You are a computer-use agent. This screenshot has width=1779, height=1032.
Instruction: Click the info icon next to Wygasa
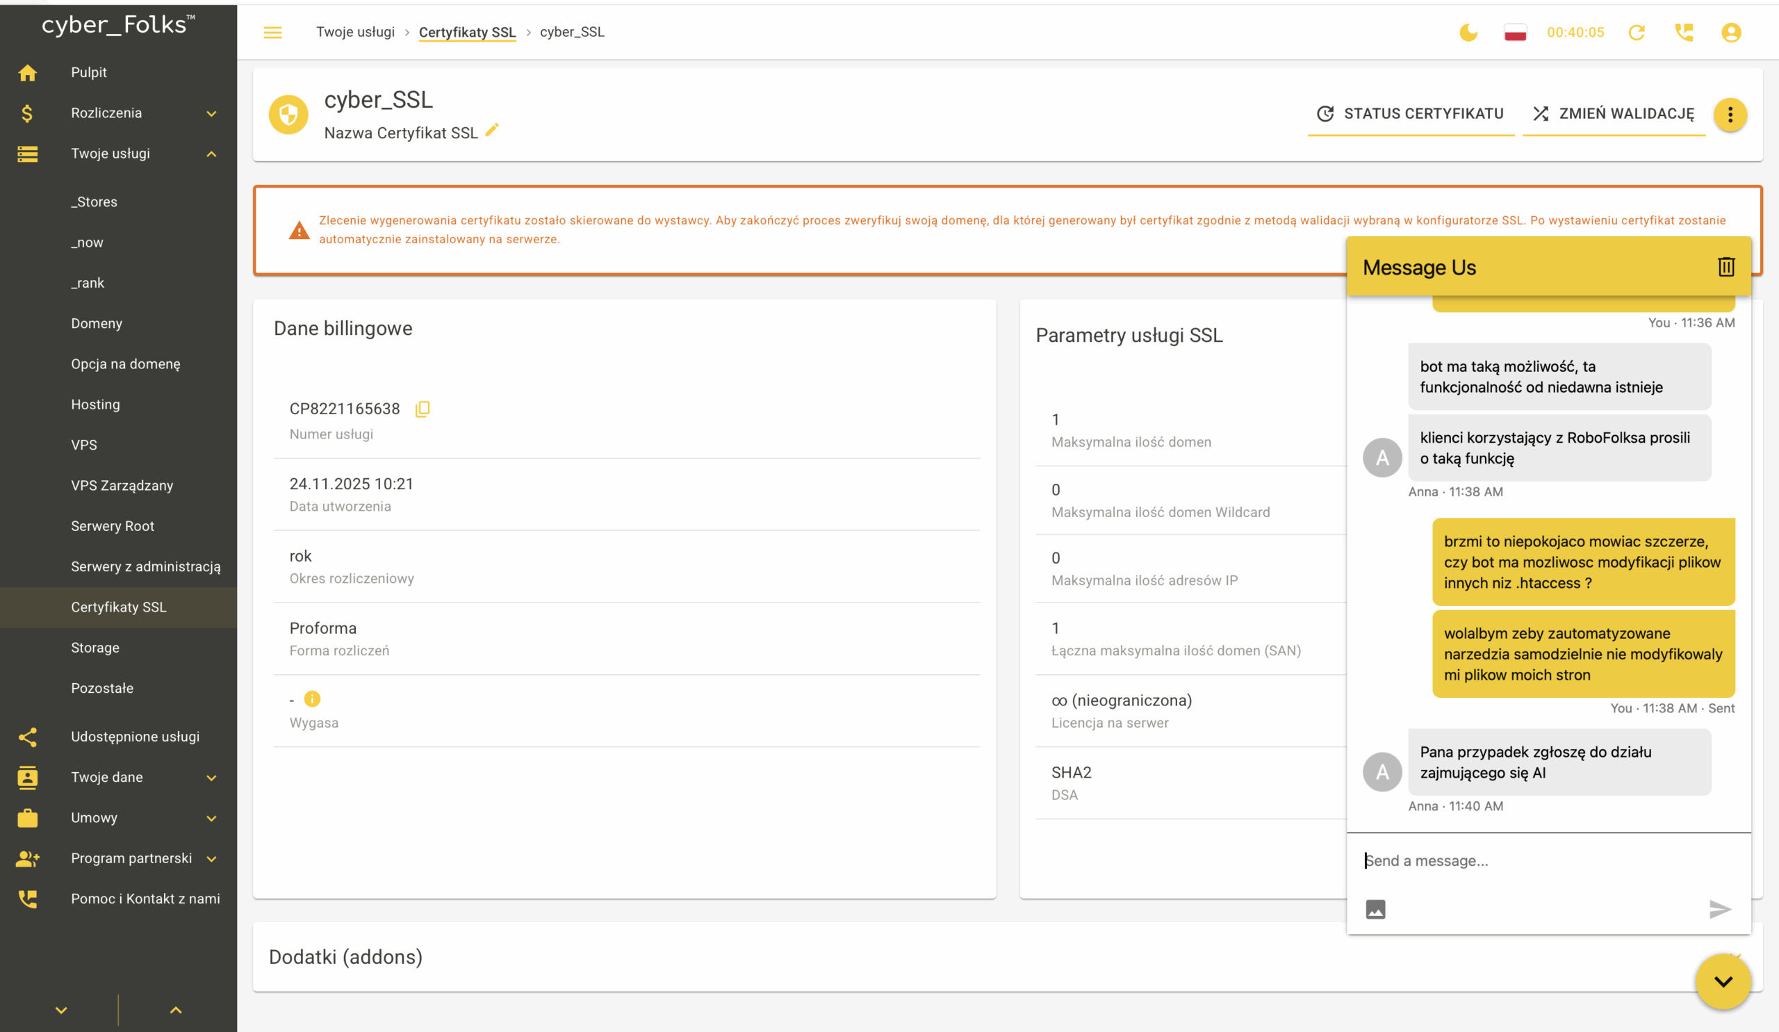(312, 699)
